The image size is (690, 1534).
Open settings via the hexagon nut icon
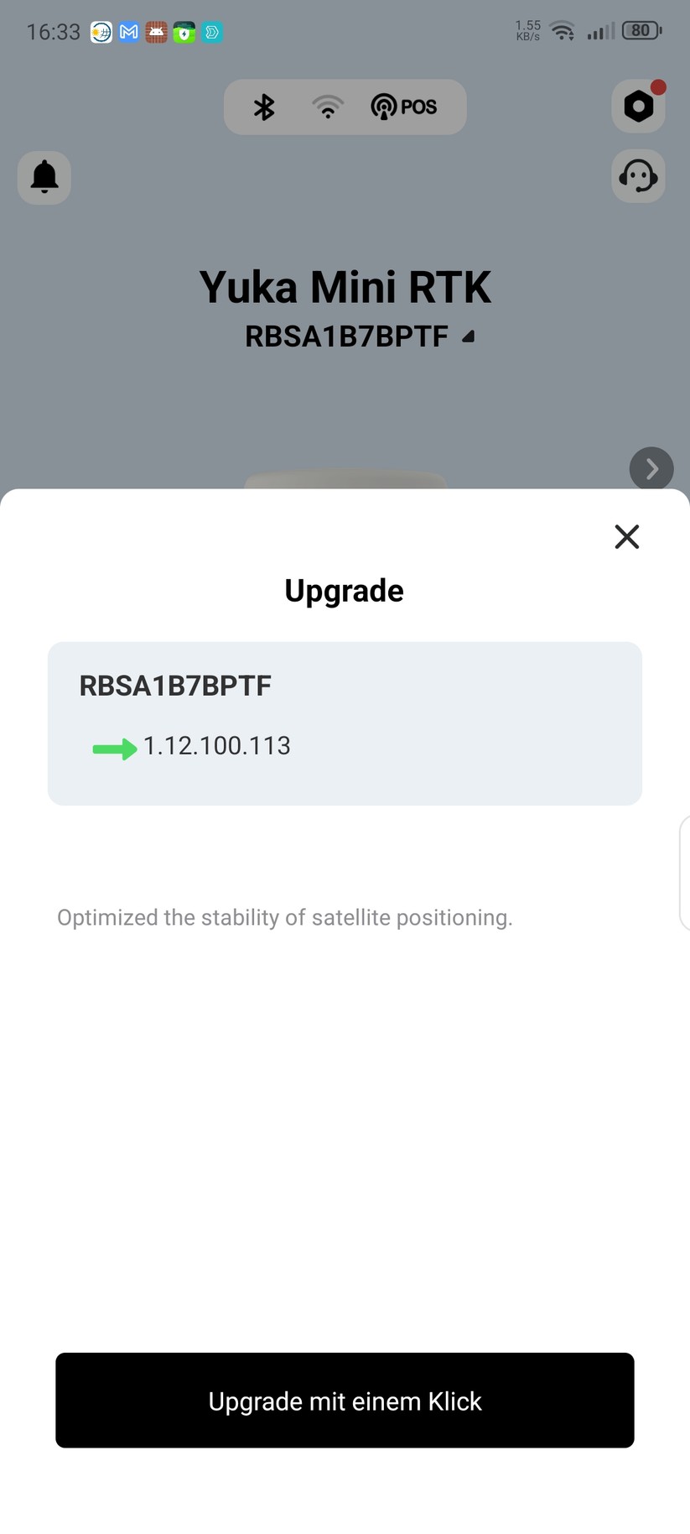tap(639, 106)
